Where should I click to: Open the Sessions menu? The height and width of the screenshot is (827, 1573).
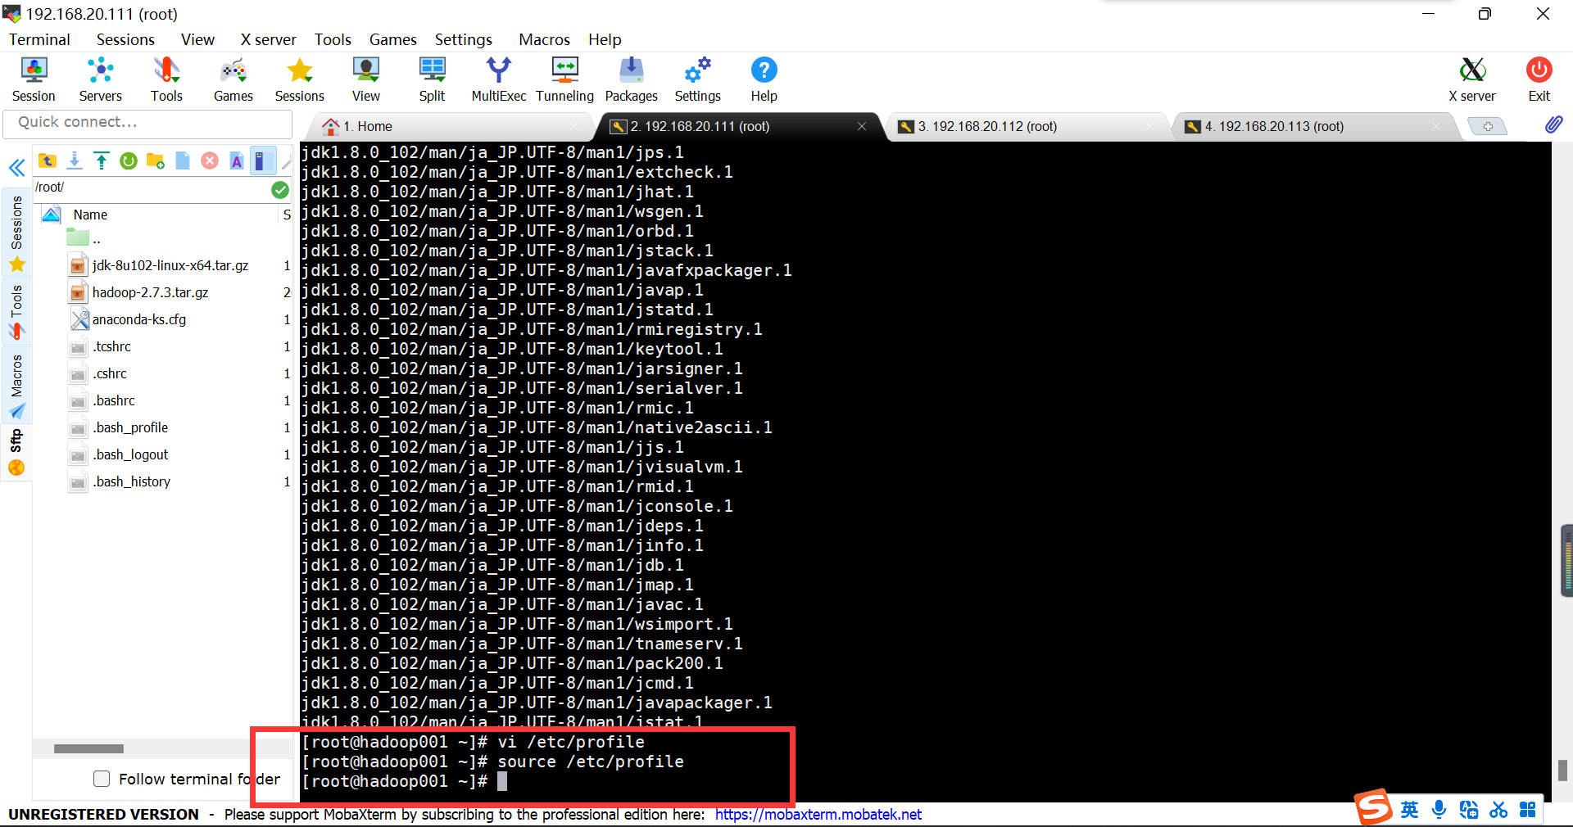pos(125,39)
